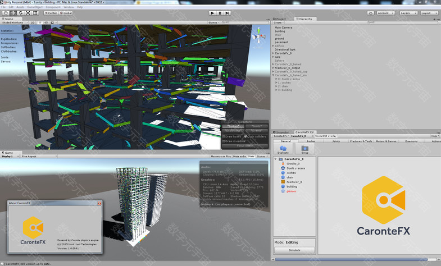The height and width of the screenshot is (266, 441).
Task: Click the Step frame button
Action: (228, 13)
